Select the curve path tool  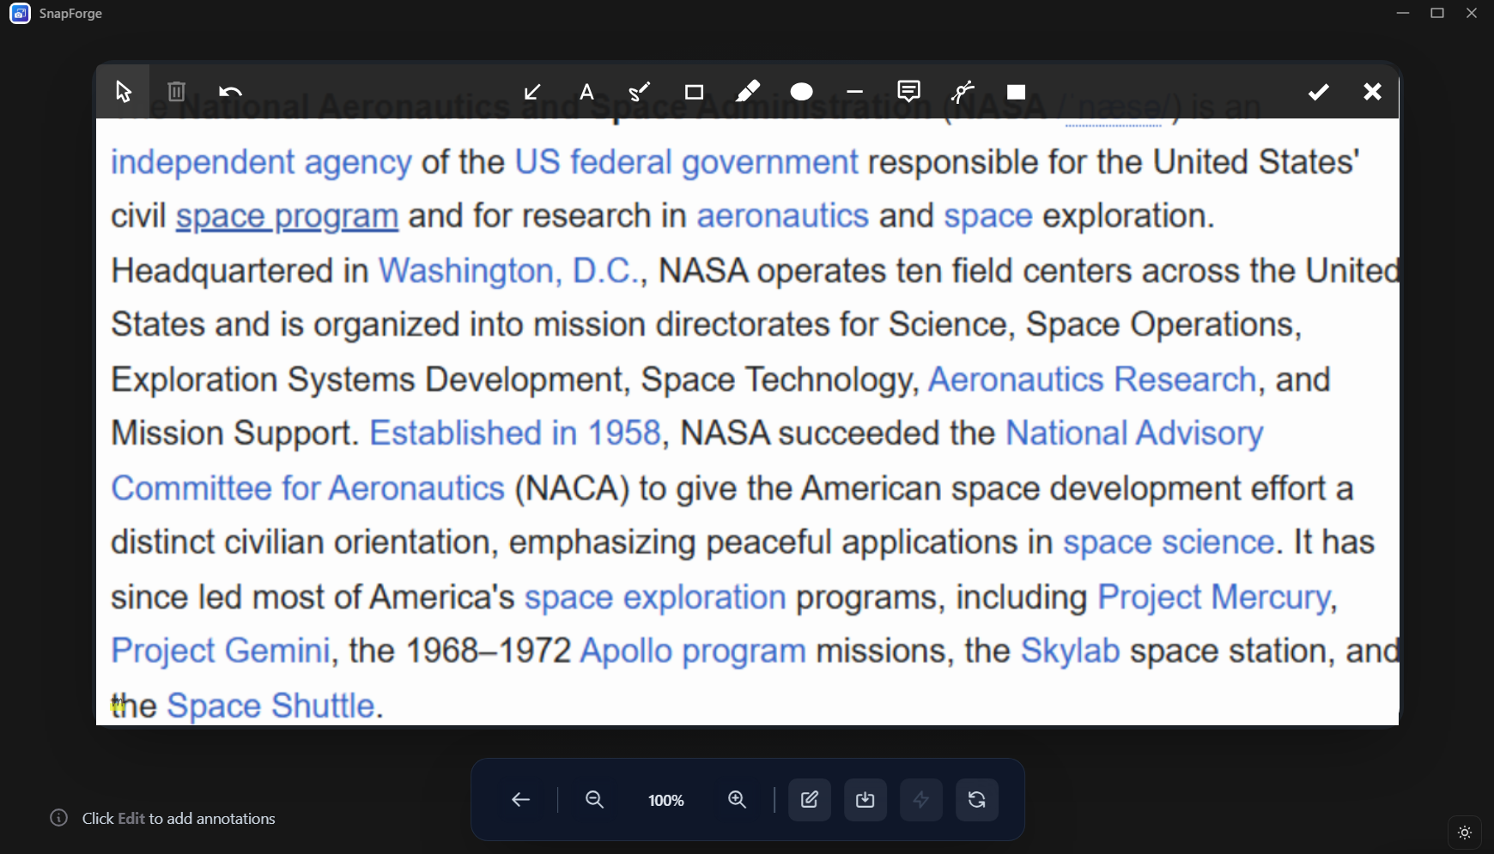click(x=963, y=91)
